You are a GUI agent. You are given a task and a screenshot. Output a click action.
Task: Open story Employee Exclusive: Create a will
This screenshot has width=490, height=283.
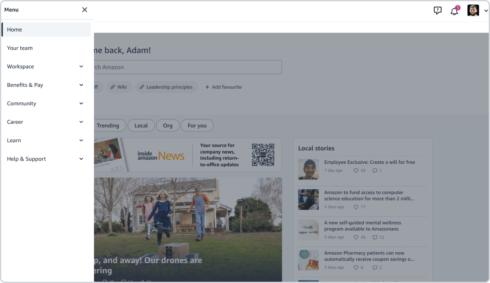click(369, 162)
